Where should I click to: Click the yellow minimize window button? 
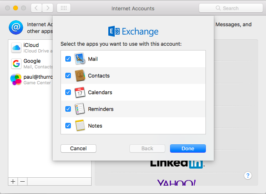[x=16, y=8]
